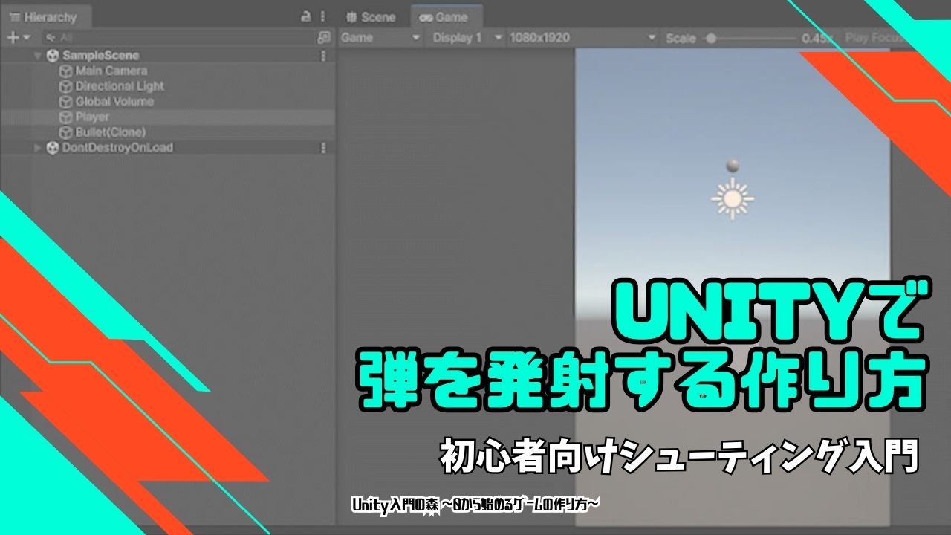Expand the DontDestroyOnLoad scene
Image resolution: width=951 pixels, height=535 pixels.
point(38,148)
